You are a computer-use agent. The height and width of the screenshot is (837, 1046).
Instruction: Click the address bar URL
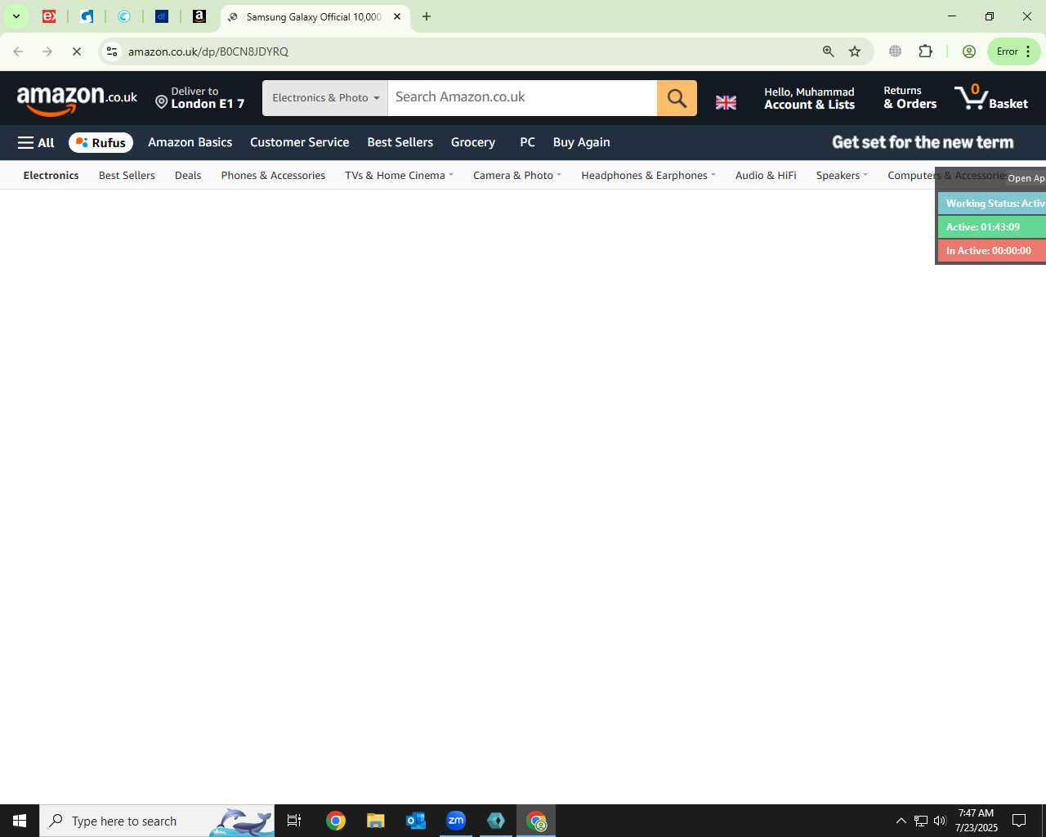tap(208, 51)
